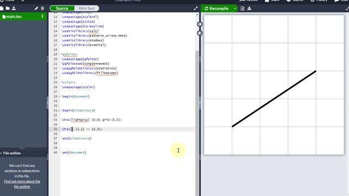Collapse the File outline section
Image resolution: width=349 pixels, height=196 pixels.
1,153
